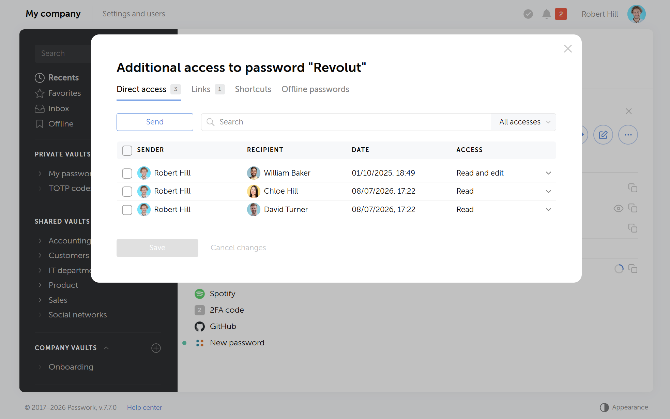This screenshot has height=419, width=670.
Task: Close the password details panel
Action: click(x=628, y=111)
